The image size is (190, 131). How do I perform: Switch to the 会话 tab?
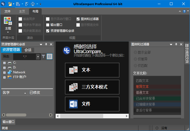[28, 50]
